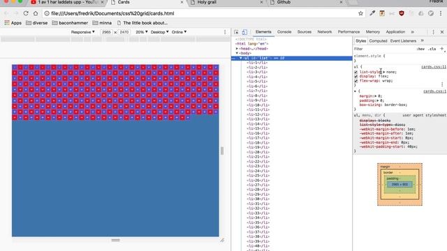
Task: Open the Desktop device type dropdown
Action: (x=160, y=32)
